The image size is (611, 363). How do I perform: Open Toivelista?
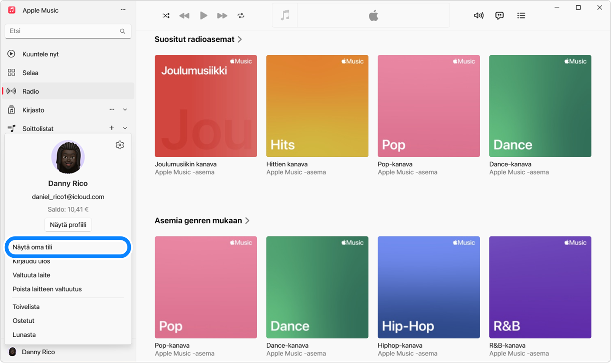tap(26, 307)
